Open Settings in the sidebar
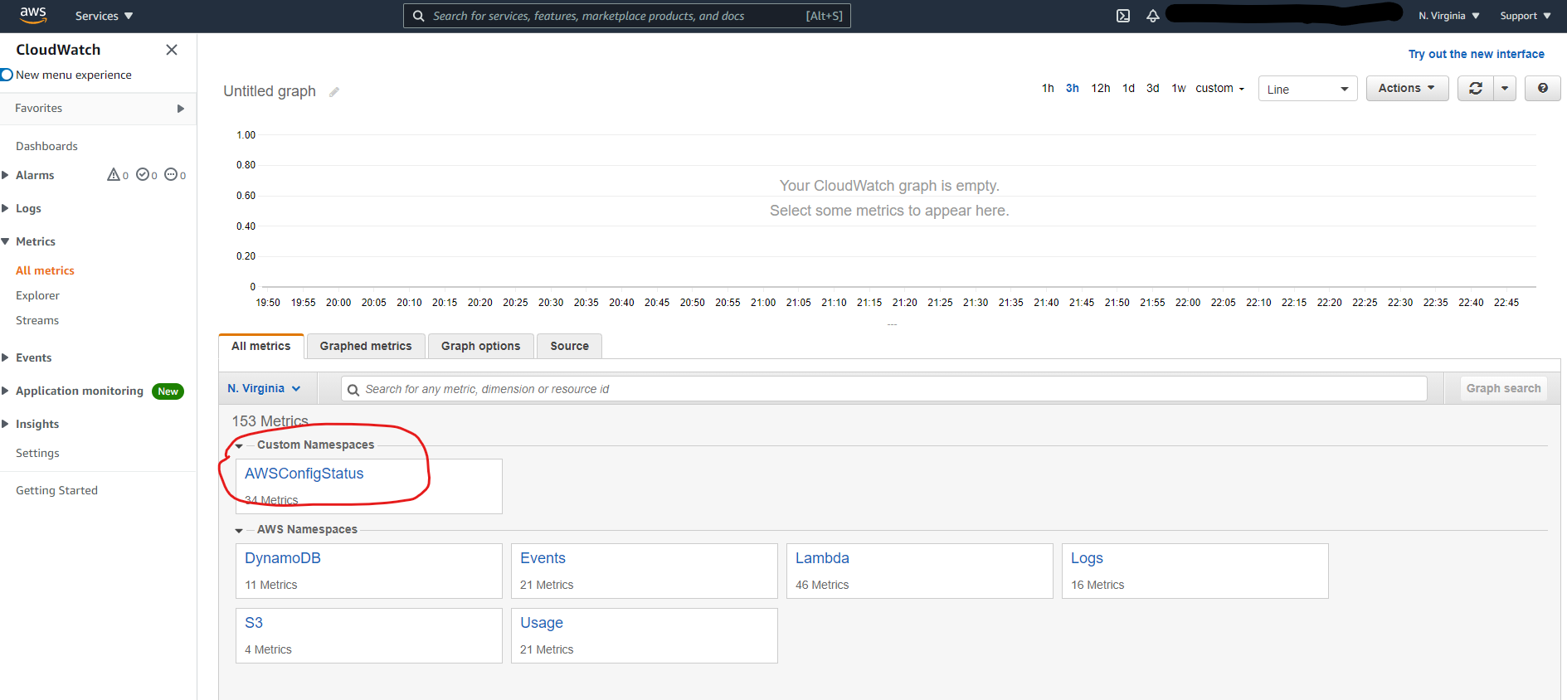Image resolution: width=1567 pixels, height=700 pixels. (37, 453)
